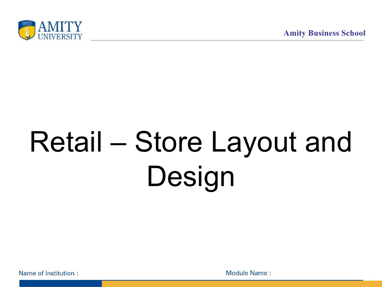Click the gold bar at the bottom of the slide

(x=240, y=283)
